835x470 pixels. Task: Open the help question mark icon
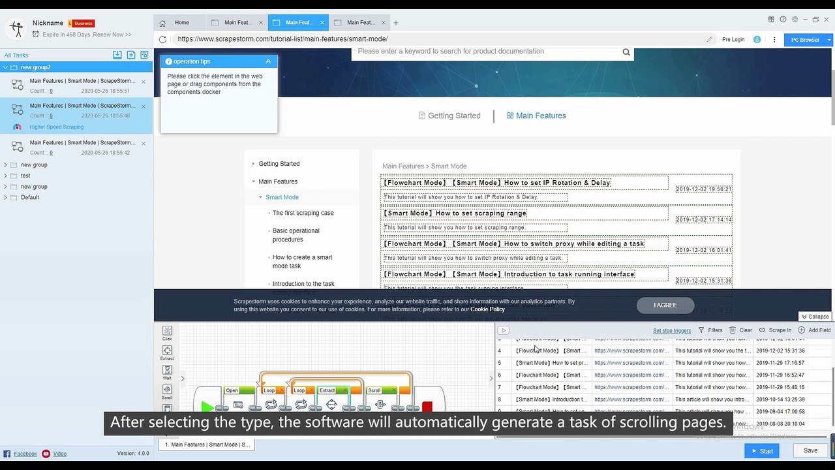coord(783,20)
